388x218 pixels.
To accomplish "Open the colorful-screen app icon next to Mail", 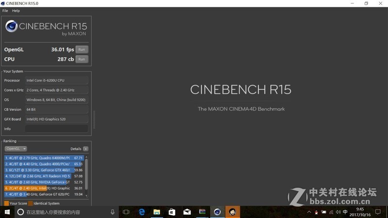I will pyautogui.click(x=202, y=212).
